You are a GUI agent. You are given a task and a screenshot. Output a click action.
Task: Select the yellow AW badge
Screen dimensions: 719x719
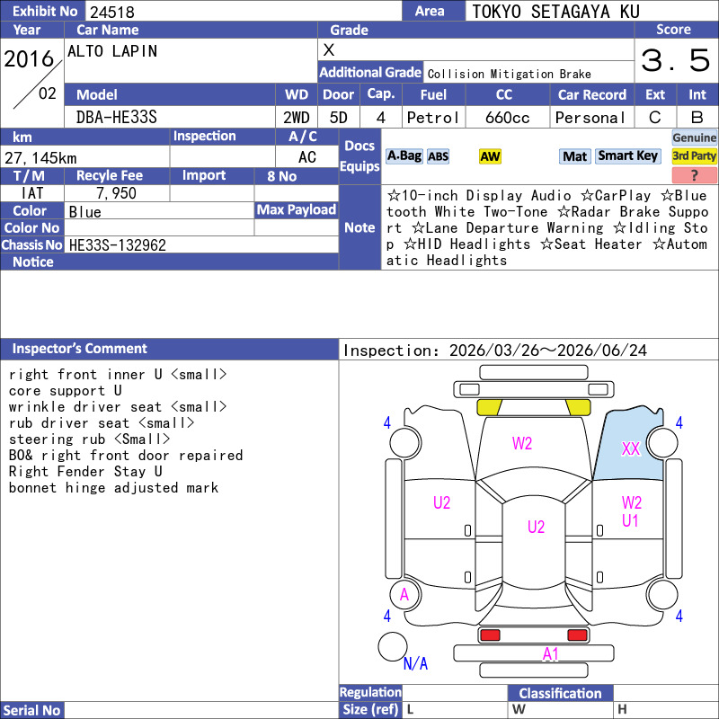490,156
